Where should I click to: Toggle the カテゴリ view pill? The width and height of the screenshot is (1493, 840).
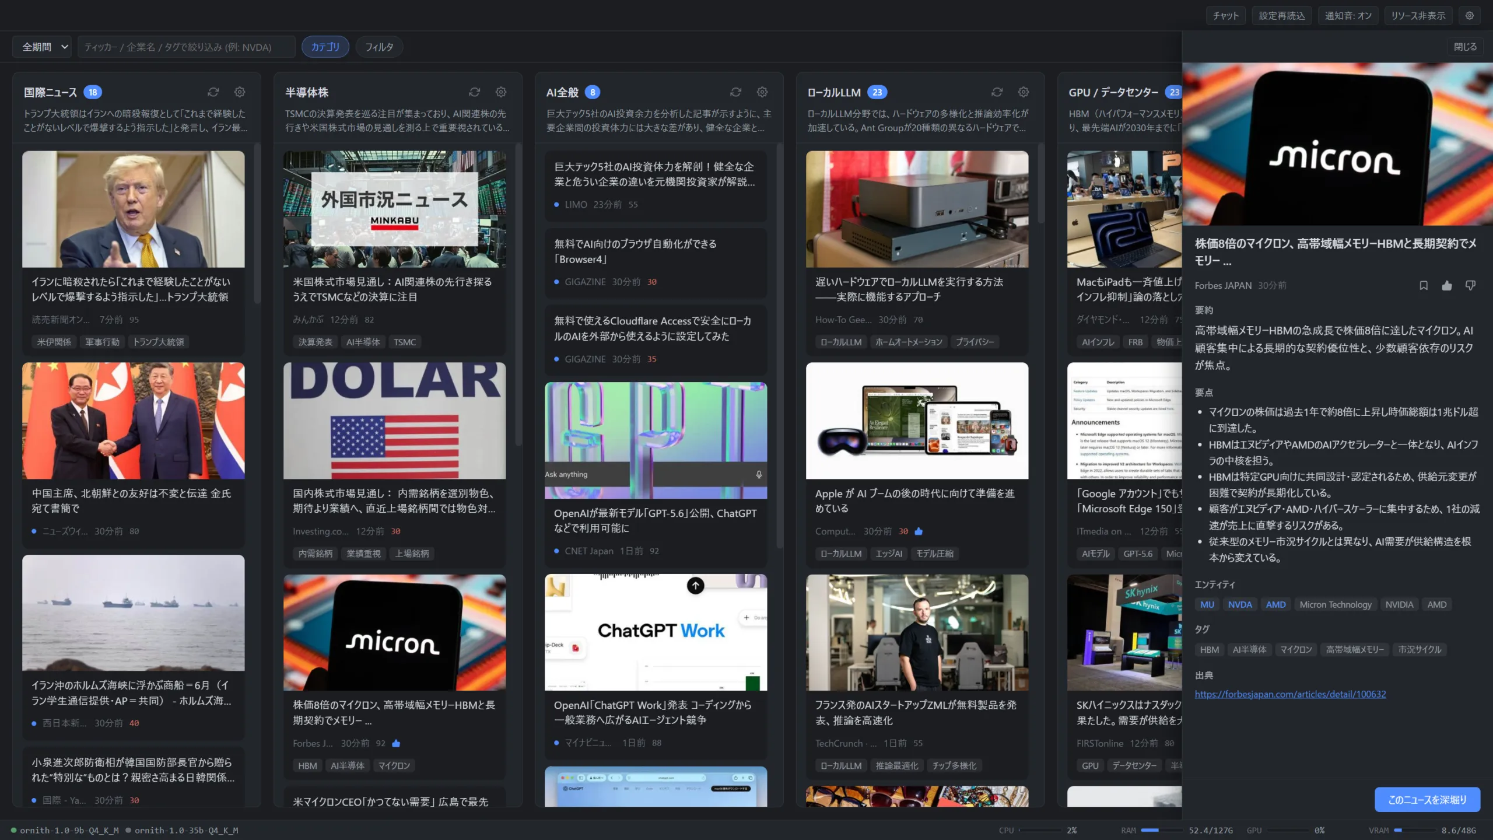pyautogui.click(x=325, y=47)
